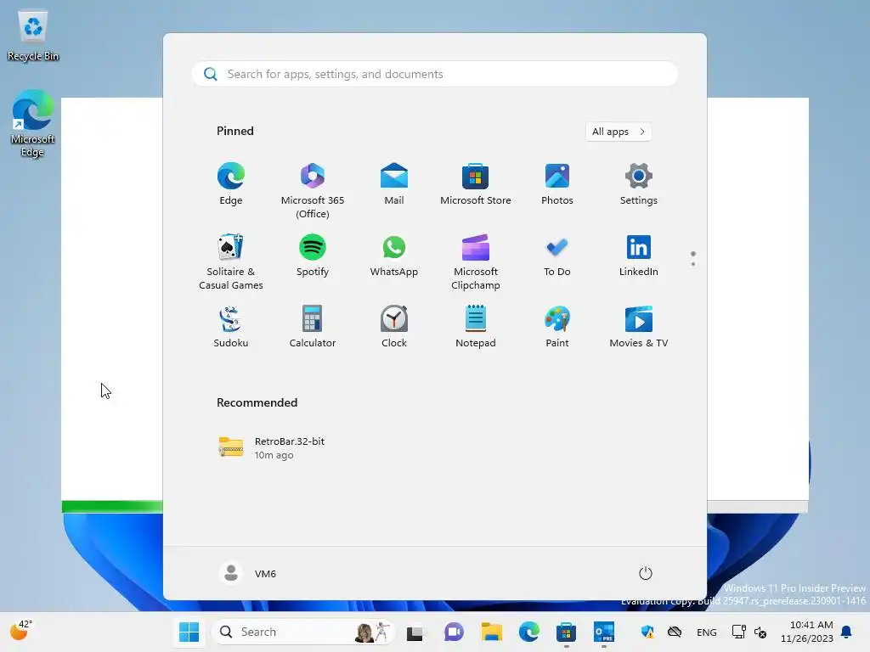Click the taskbar Search box
Screen dimensions: 870x652
tap(303, 632)
